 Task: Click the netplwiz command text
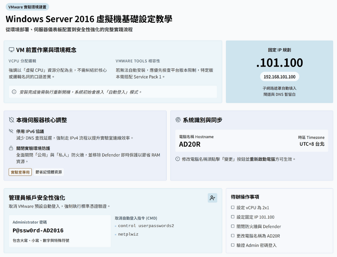(x=128, y=234)
